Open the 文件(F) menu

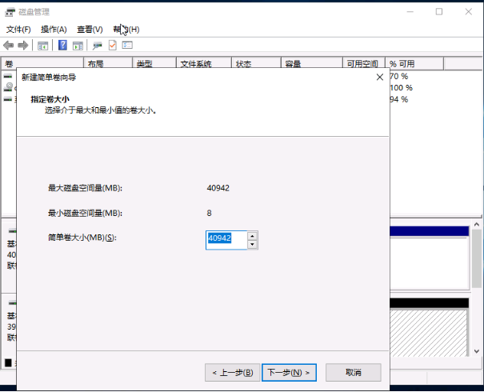tap(18, 29)
